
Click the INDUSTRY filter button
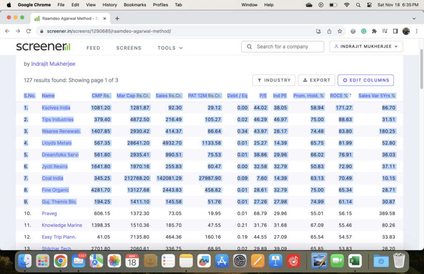274,80
